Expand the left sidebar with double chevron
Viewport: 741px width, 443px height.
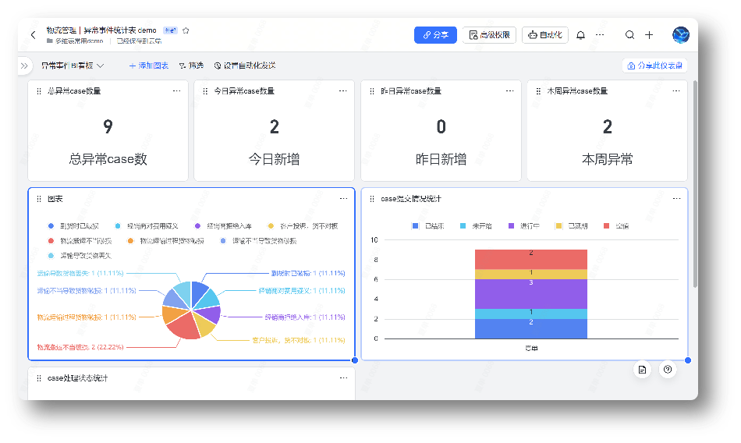click(24, 66)
